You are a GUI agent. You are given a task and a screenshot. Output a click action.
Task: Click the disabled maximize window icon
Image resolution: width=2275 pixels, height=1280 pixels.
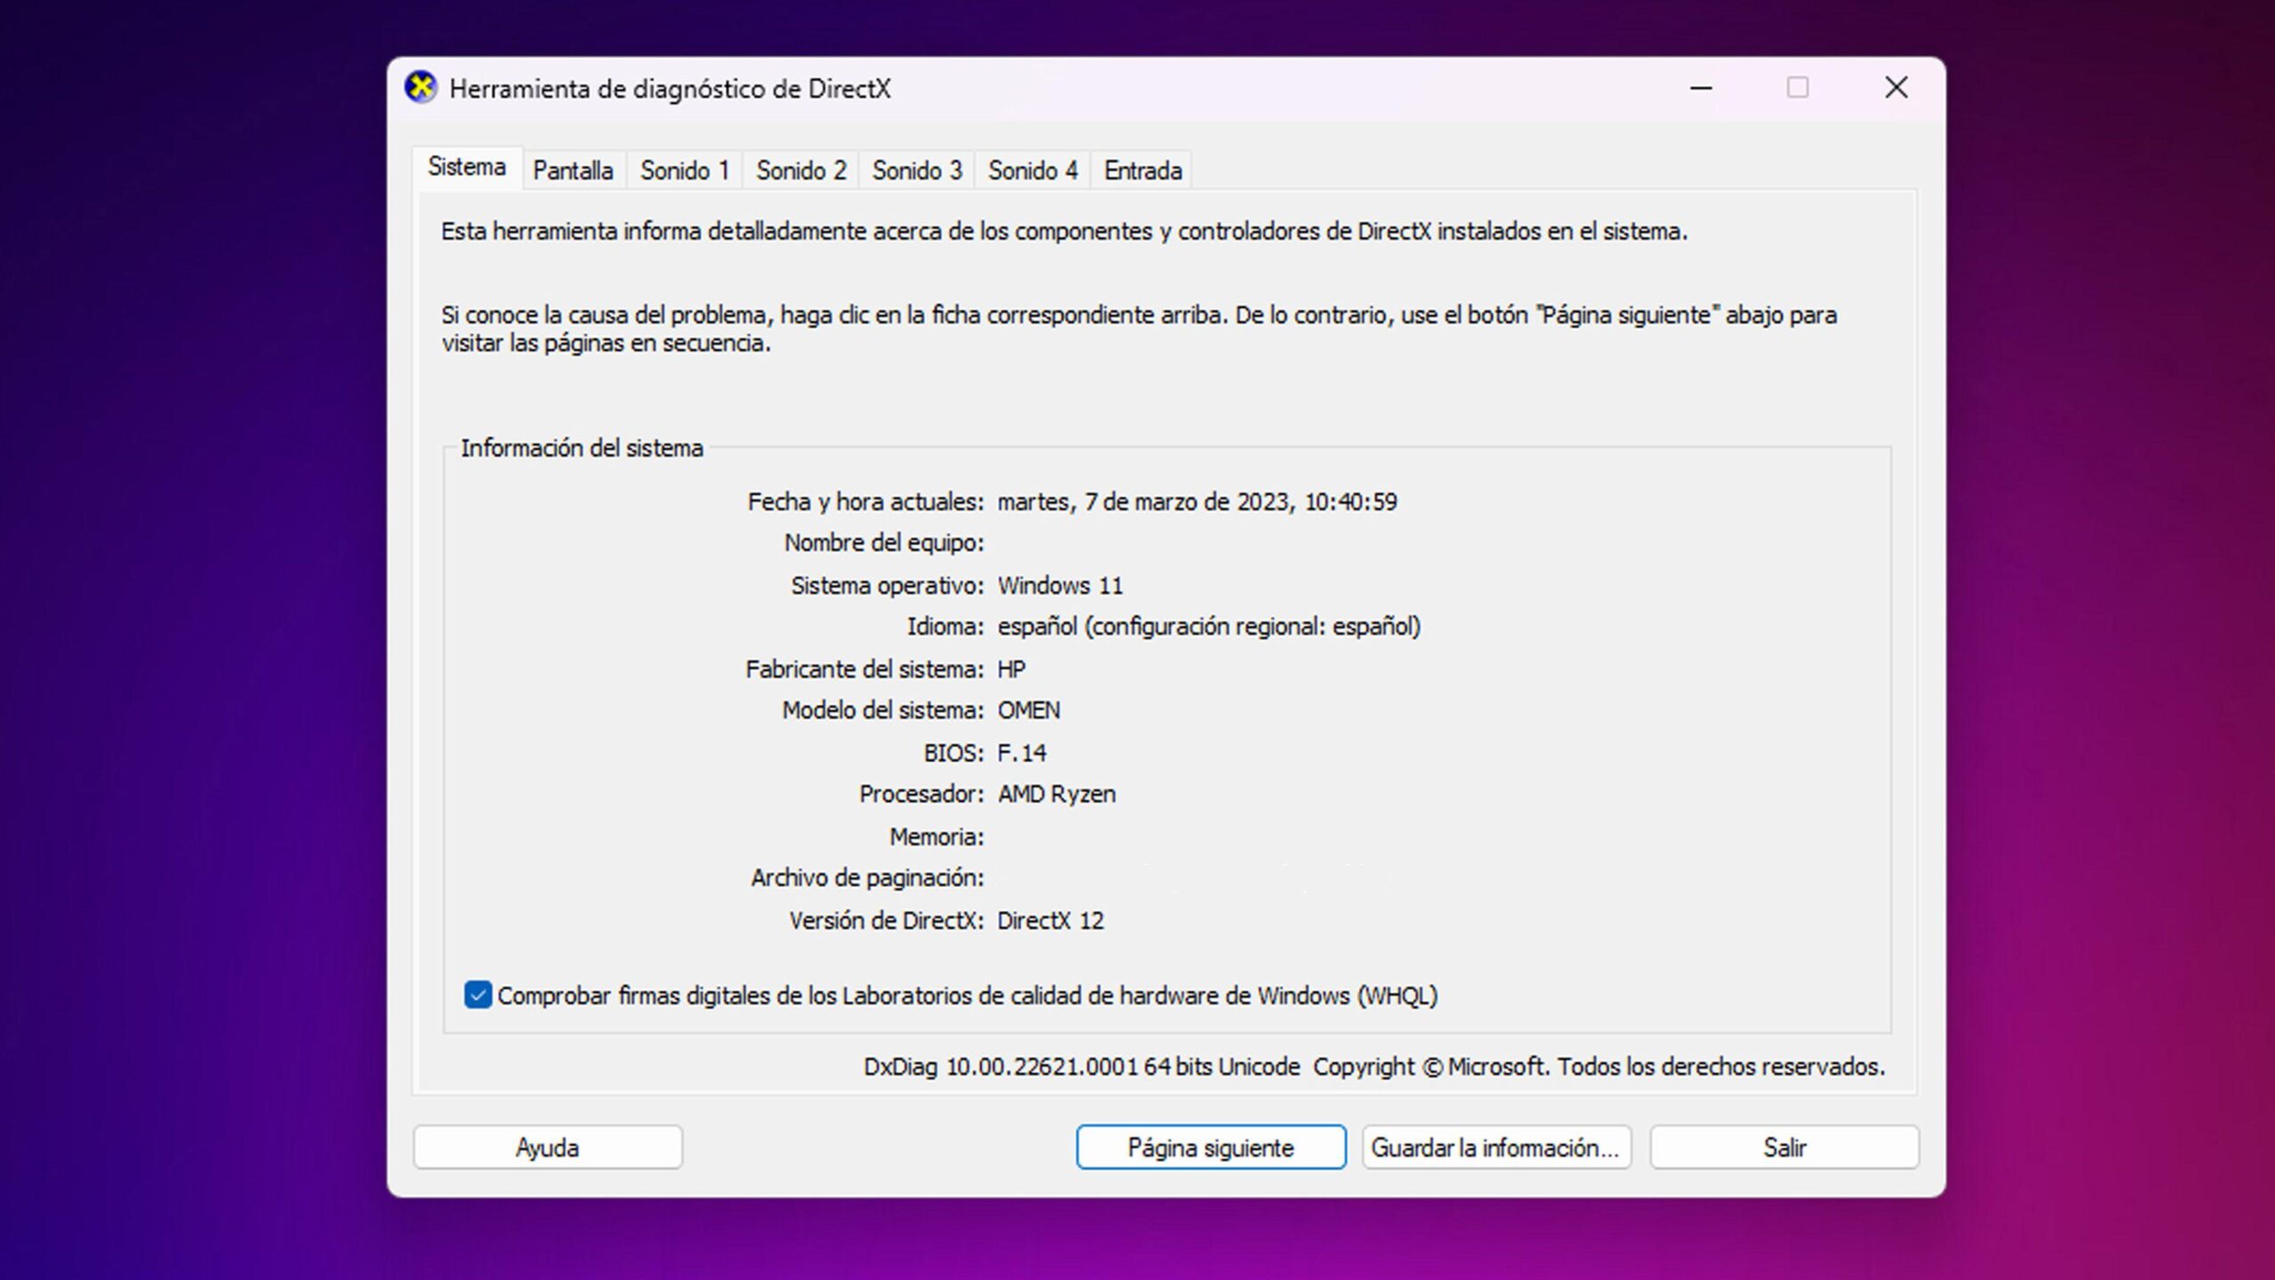pyautogui.click(x=1798, y=88)
